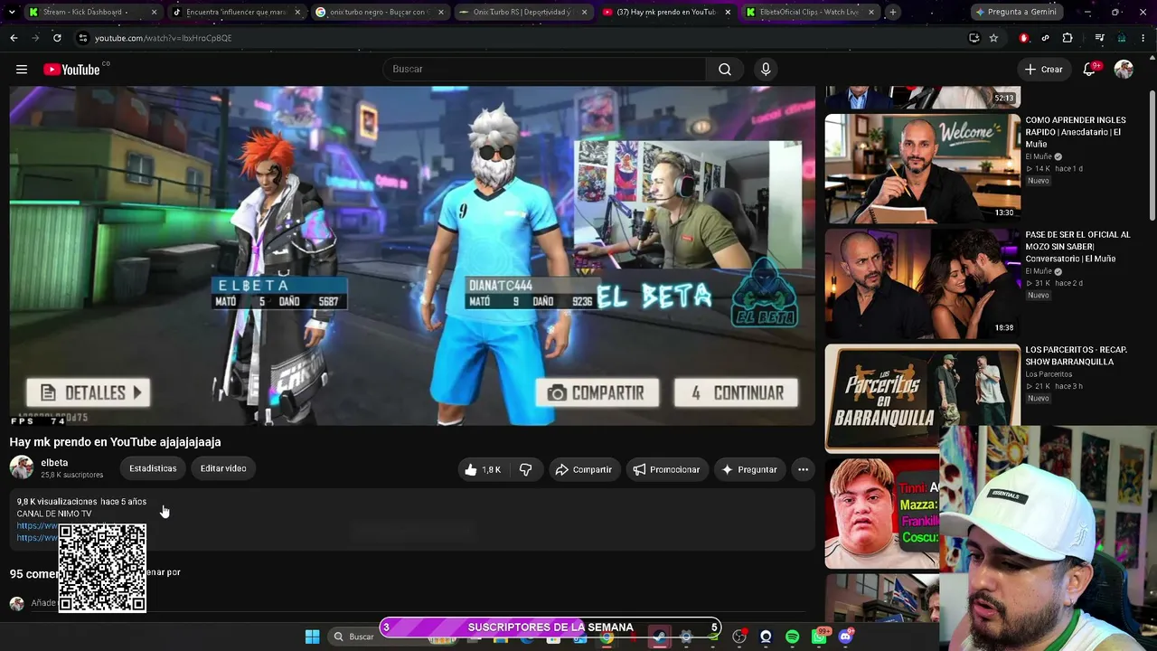Switch to the Onix Turbo RS tab
Image resolution: width=1157 pixels, height=651 pixels.
(x=522, y=12)
